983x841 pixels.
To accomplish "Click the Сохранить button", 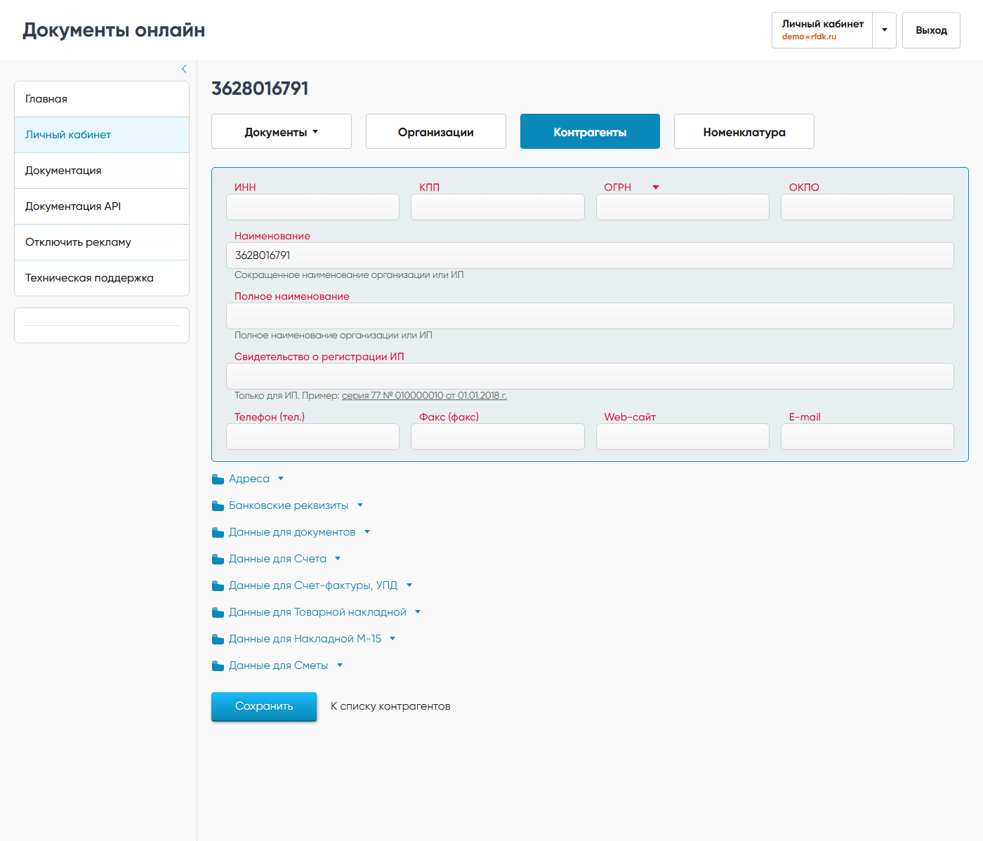I will tap(264, 706).
